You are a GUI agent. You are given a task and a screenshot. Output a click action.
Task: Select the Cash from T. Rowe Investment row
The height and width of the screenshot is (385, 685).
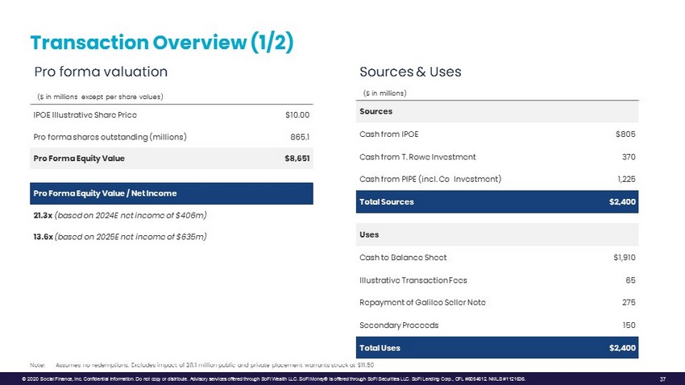pyautogui.click(x=497, y=156)
